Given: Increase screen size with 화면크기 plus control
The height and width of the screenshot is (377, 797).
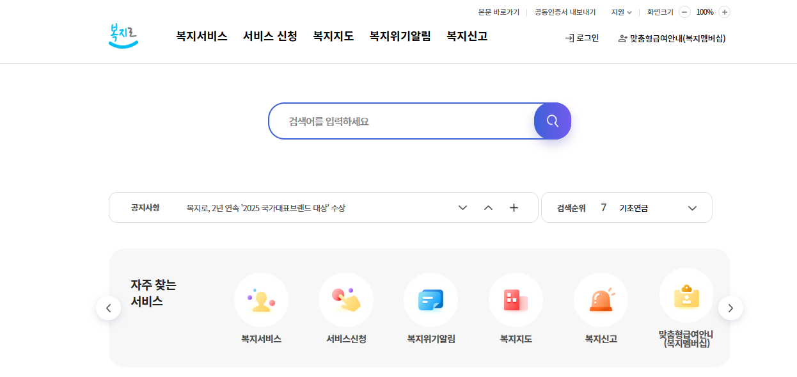Looking at the screenshot, I should pos(724,12).
